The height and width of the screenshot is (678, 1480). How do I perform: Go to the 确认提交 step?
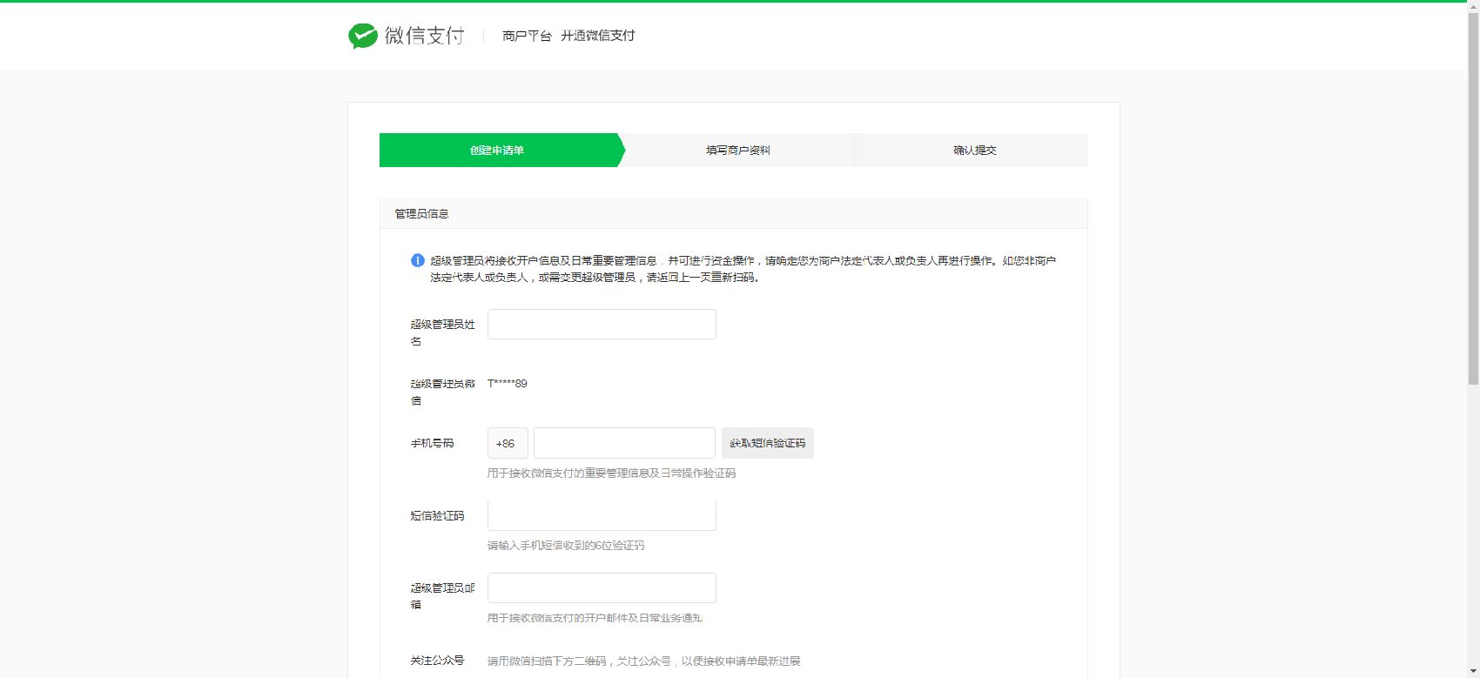pos(974,151)
